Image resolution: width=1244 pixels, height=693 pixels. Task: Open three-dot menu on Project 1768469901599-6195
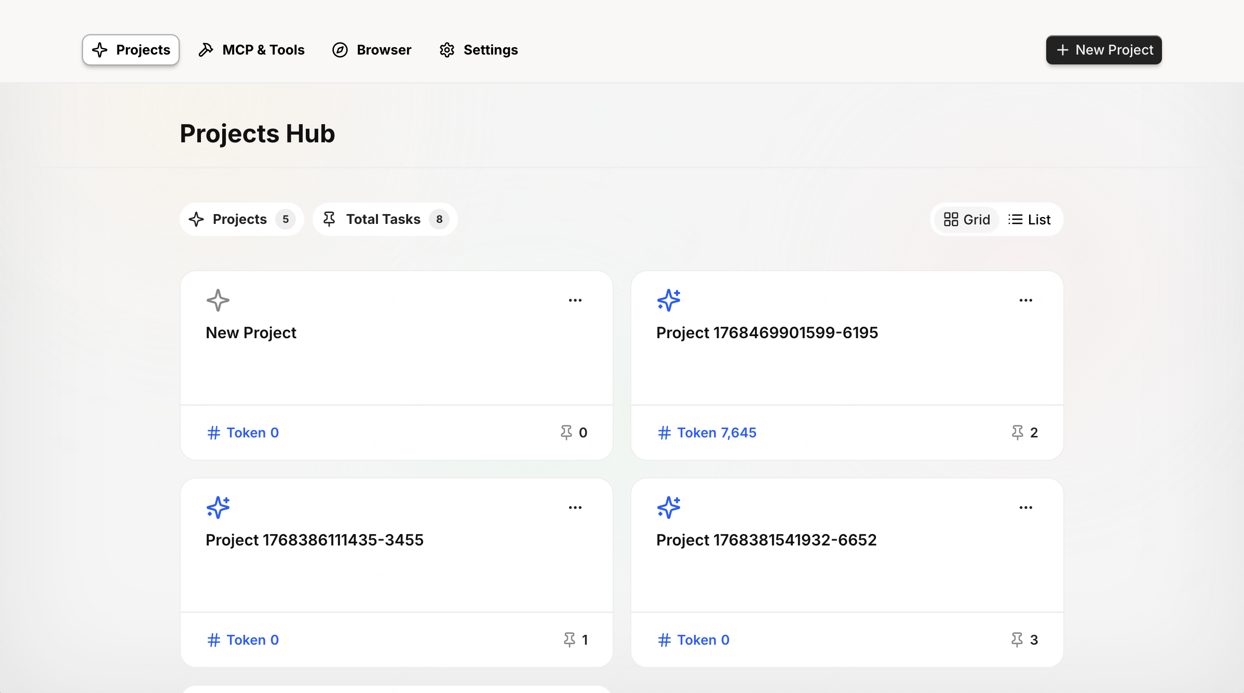(1025, 300)
